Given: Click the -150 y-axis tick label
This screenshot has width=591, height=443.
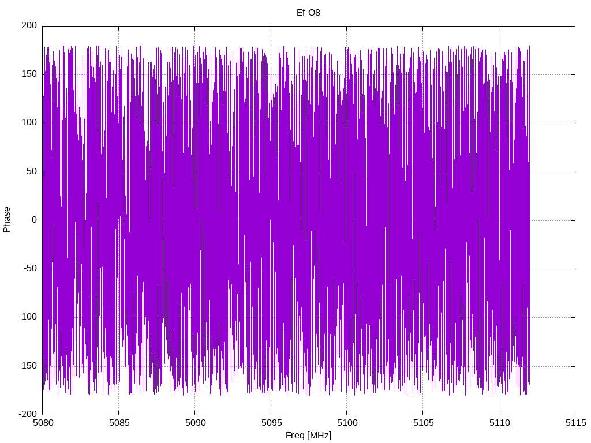Looking at the screenshot, I should coord(28,365).
